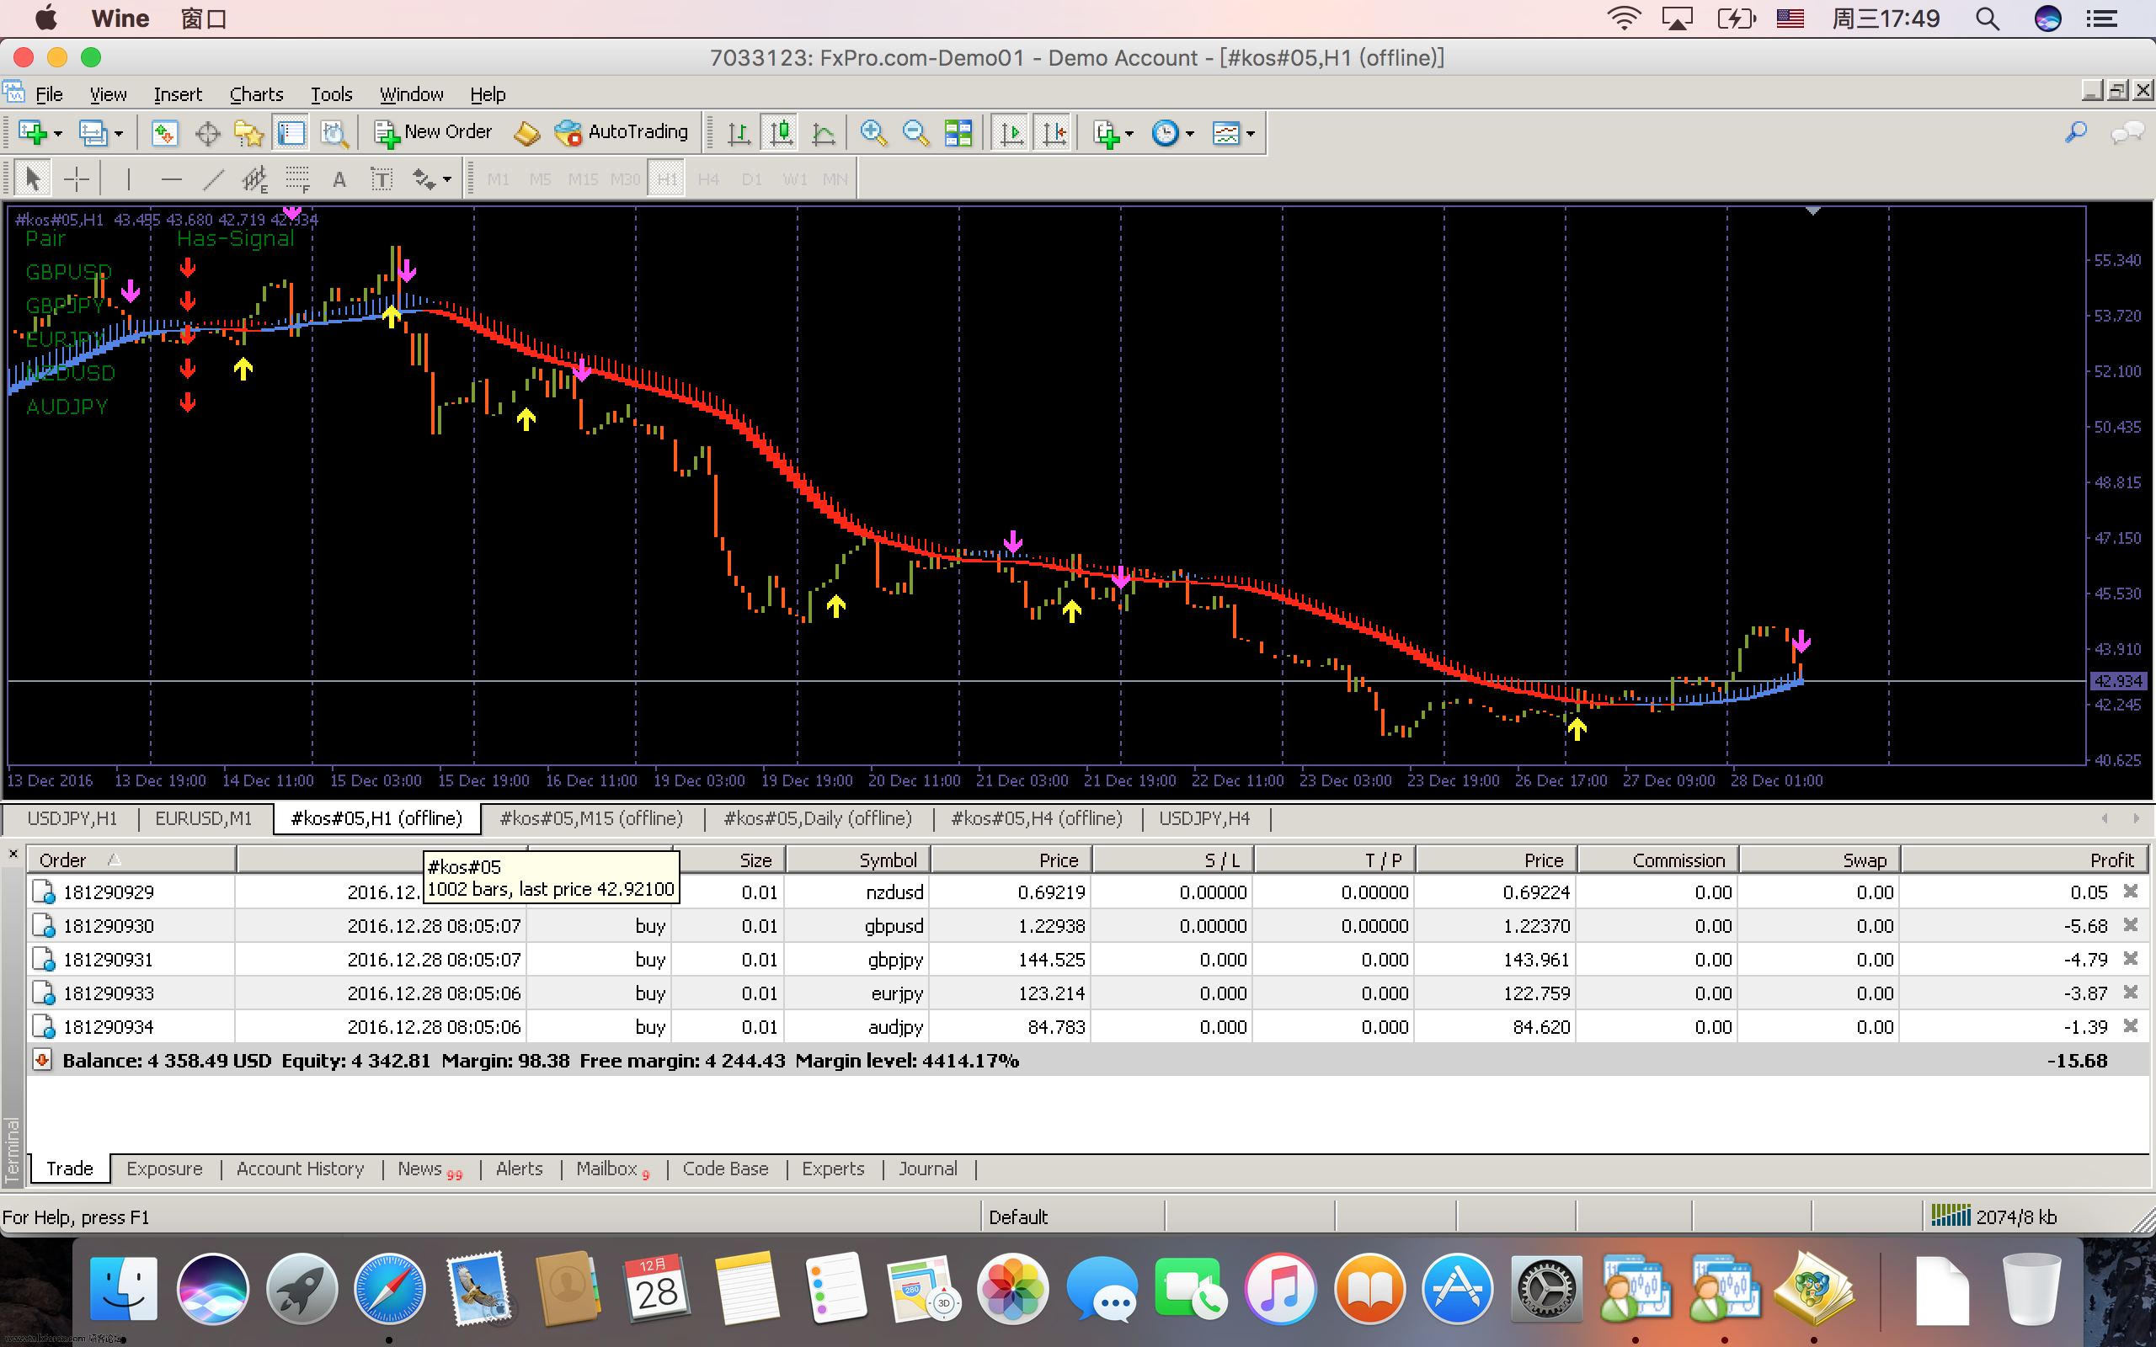Expand the New Chart dropdown arrow
This screenshot has height=1347, width=2156.
[x=58, y=134]
